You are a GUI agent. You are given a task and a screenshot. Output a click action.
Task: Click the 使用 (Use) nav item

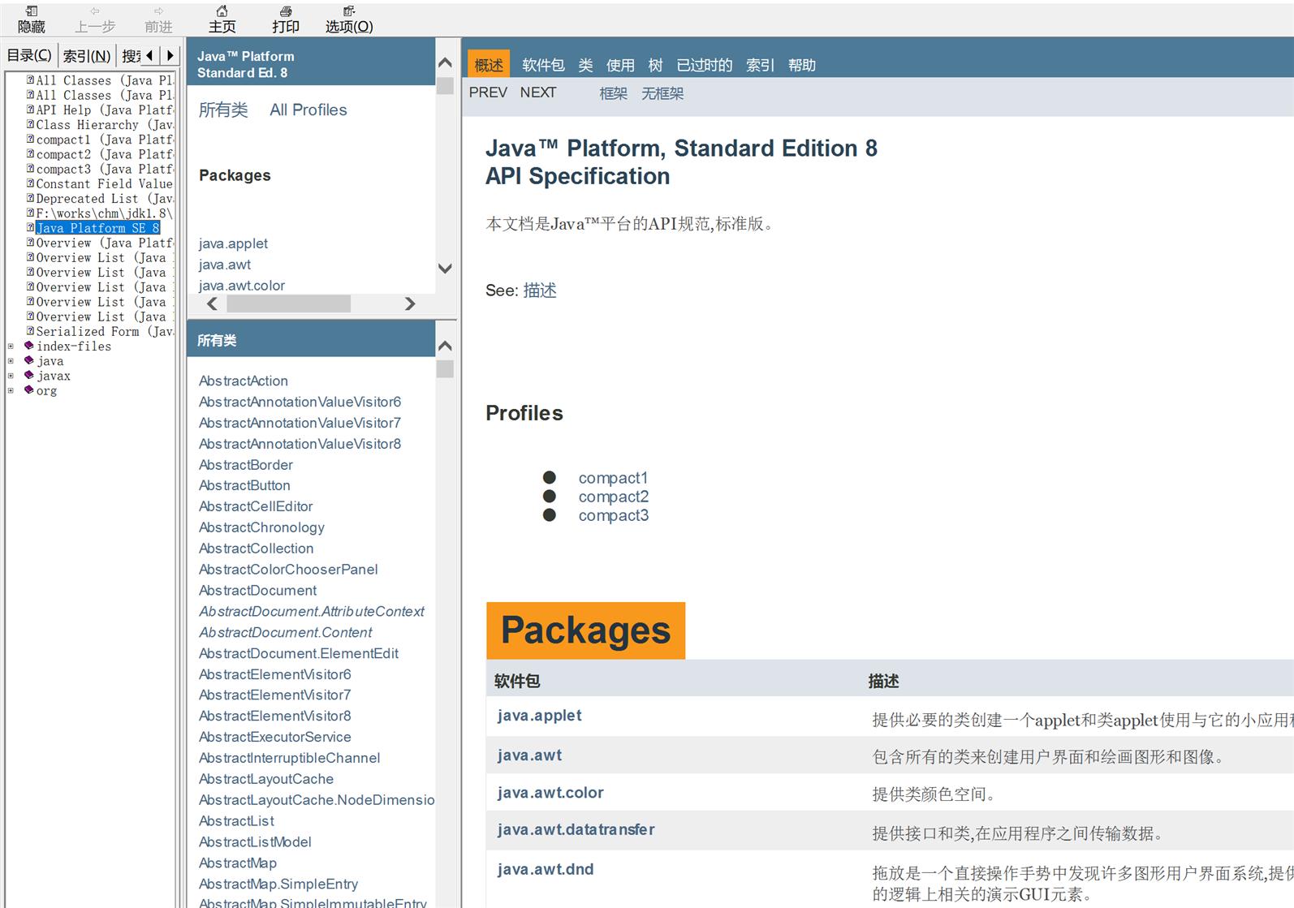click(x=620, y=65)
